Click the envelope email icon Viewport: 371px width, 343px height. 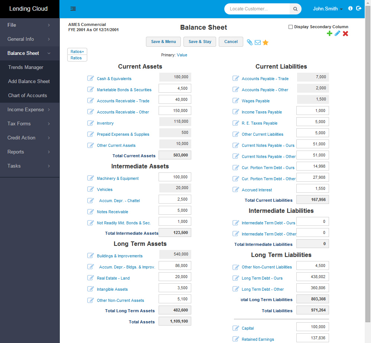257,42
